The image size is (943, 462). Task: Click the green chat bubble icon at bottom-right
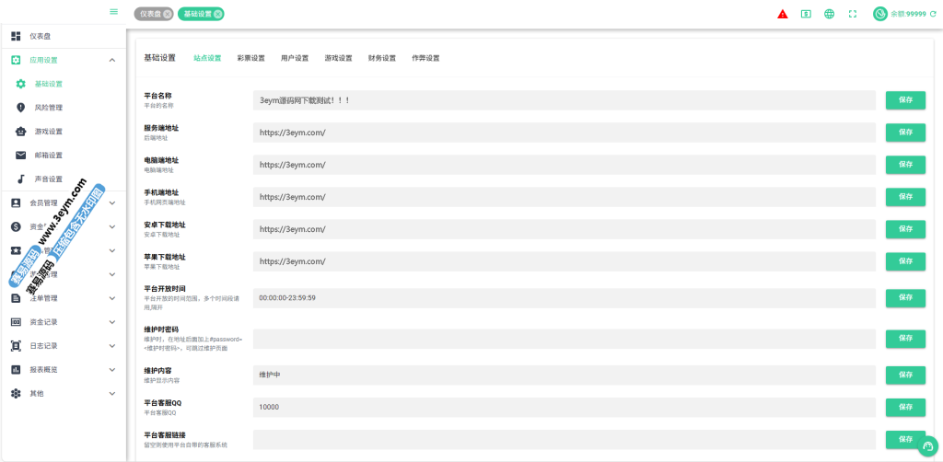927,446
